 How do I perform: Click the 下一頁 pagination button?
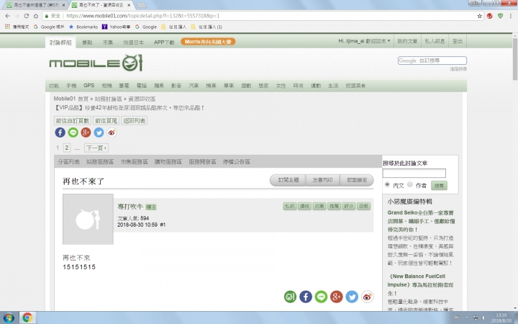click(x=96, y=148)
